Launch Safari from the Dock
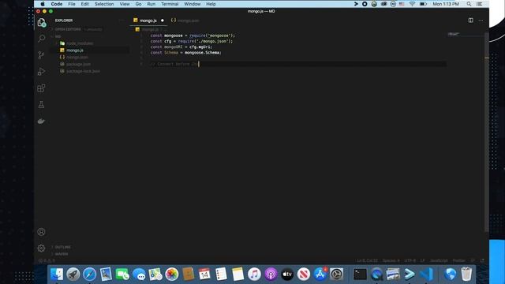505x284 pixels. [x=89, y=275]
